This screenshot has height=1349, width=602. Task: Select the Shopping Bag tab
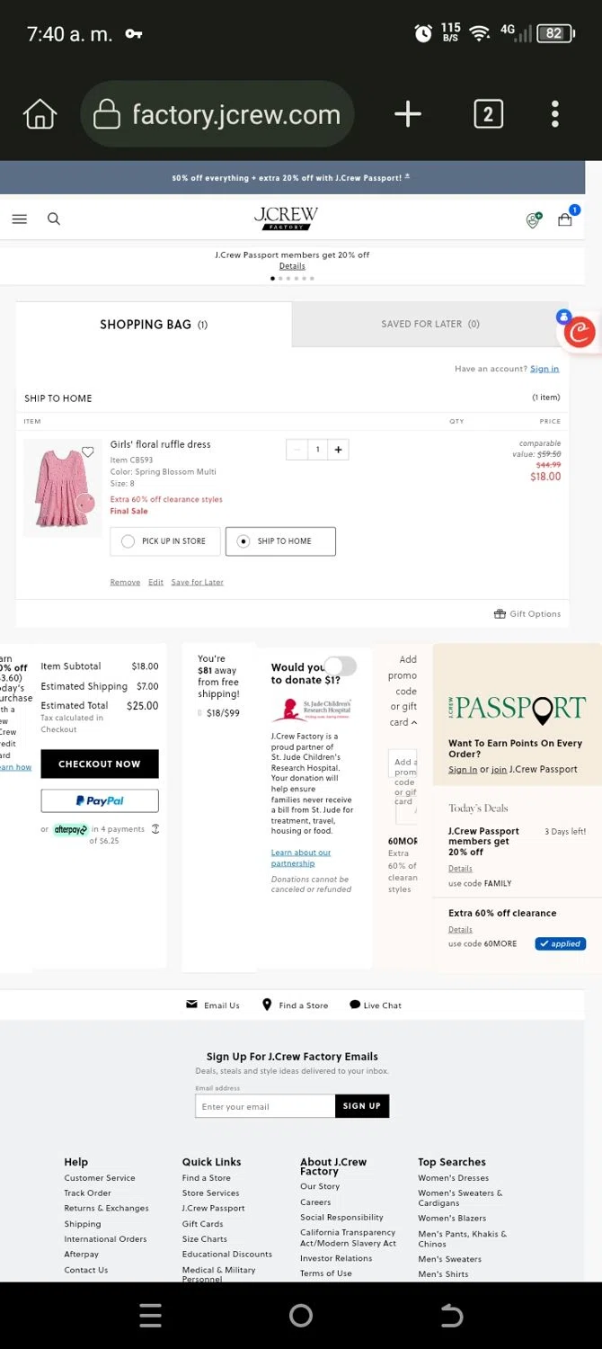(154, 325)
